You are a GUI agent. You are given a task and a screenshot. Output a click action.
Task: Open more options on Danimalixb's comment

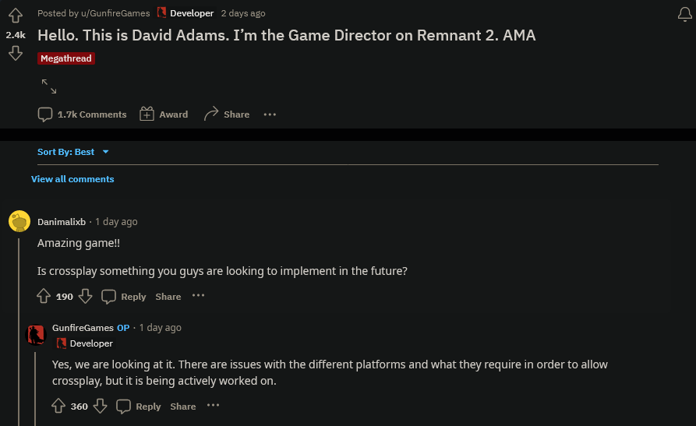pyautogui.click(x=198, y=296)
